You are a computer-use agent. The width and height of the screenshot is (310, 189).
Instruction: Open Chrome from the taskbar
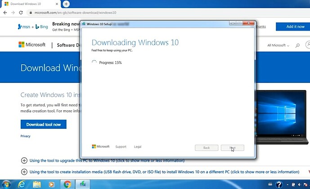point(67,184)
